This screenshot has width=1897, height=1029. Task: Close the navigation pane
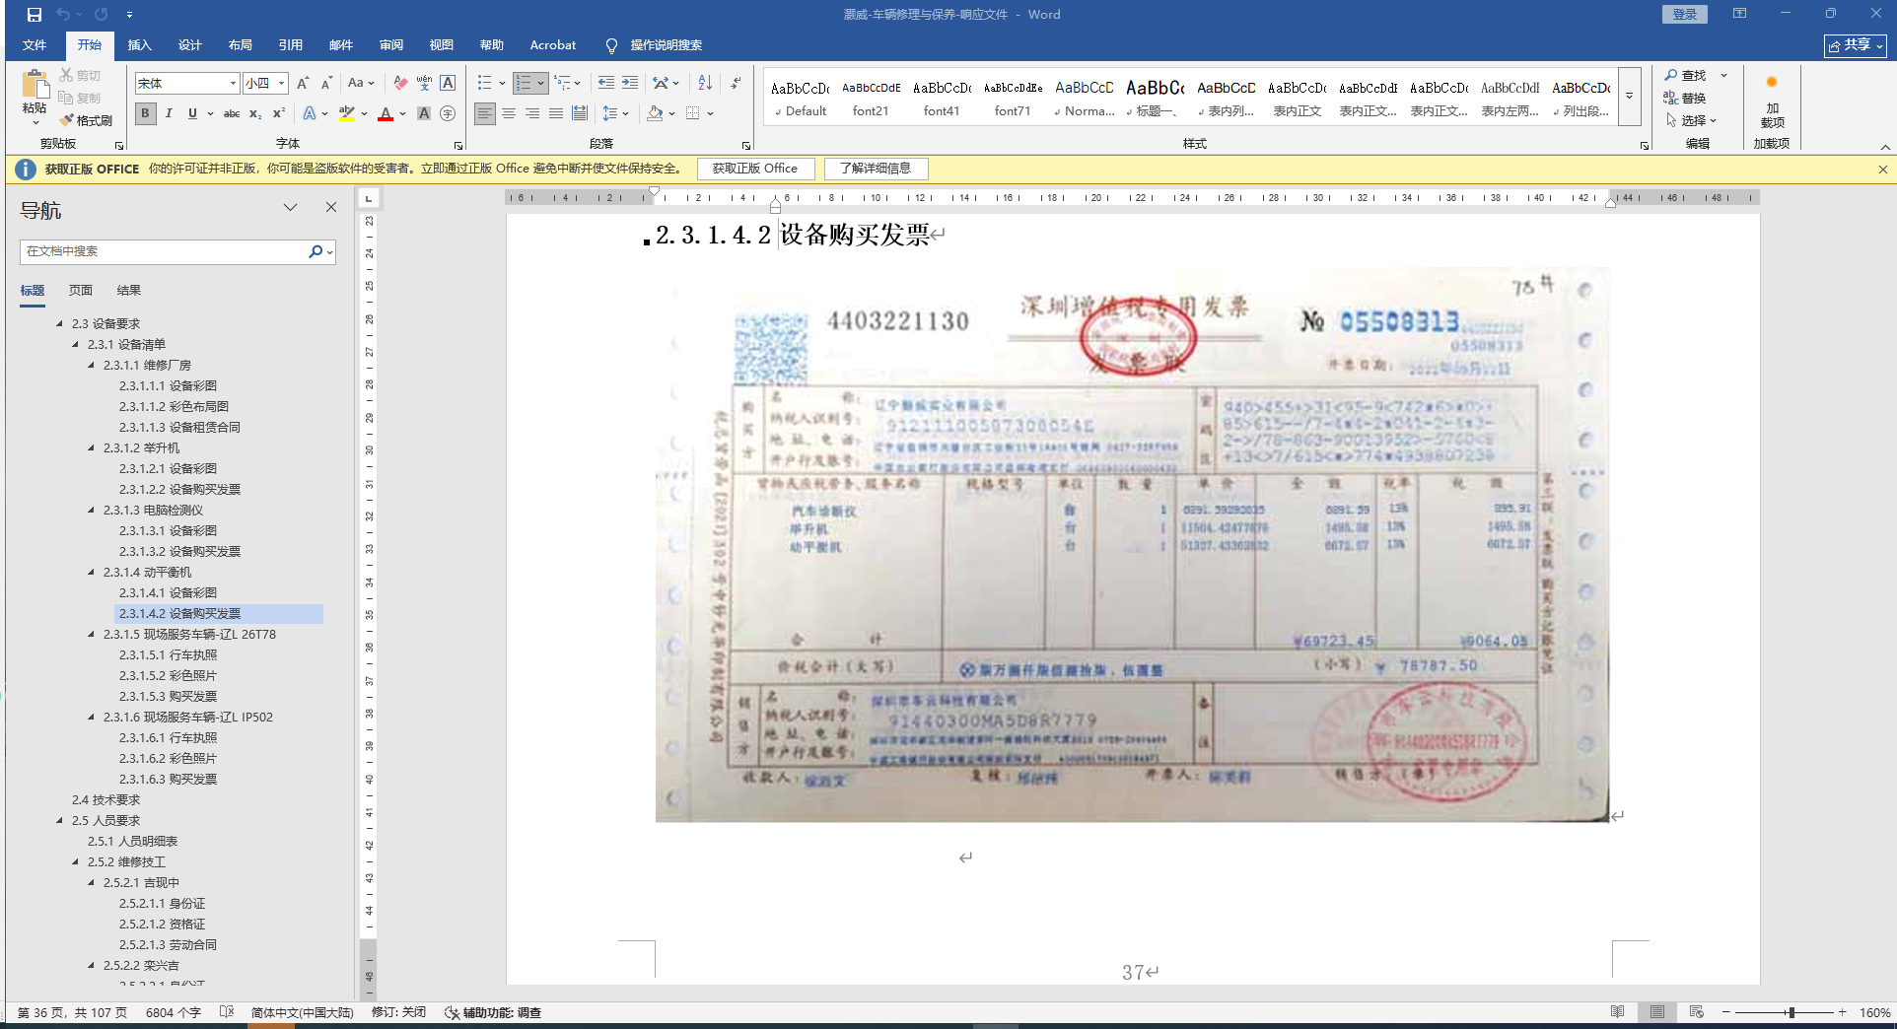pyautogui.click(x=331, y=207)
